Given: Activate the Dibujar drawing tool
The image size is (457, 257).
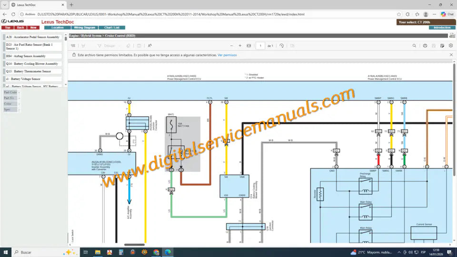Looking at the screenshot, I should [106, 46].
